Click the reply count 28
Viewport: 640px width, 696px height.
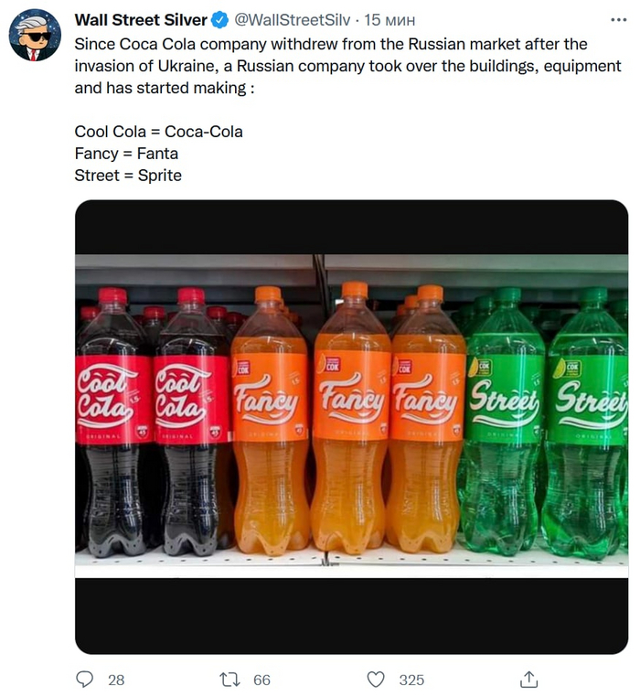(x=116, y=680)
